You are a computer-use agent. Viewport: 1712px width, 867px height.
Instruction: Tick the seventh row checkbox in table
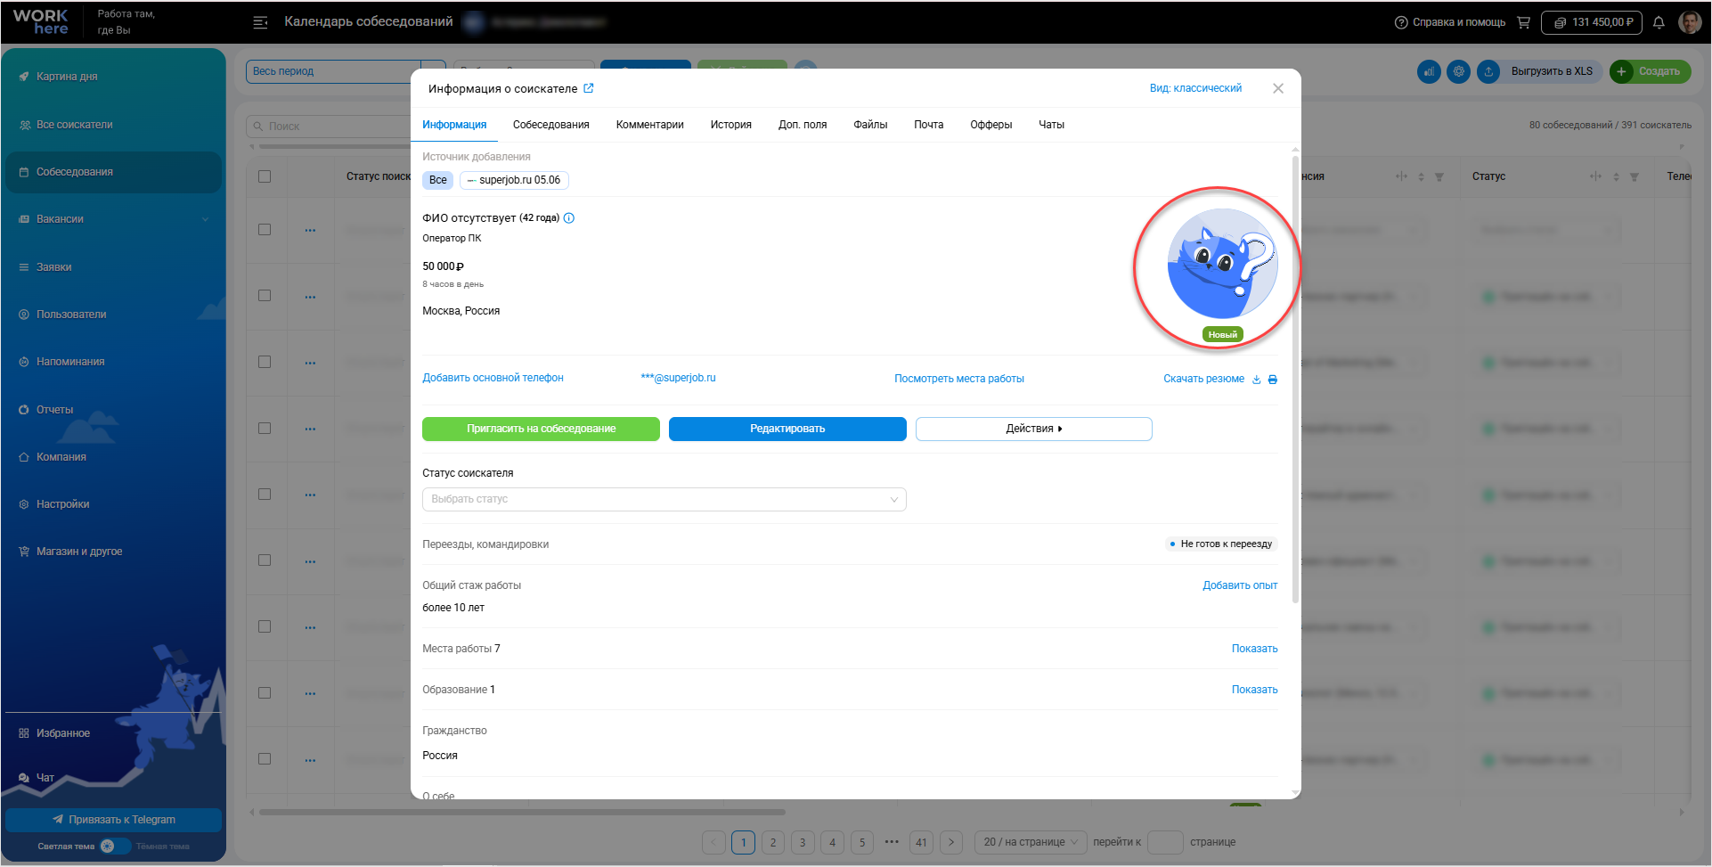click(x=265, y=626)
